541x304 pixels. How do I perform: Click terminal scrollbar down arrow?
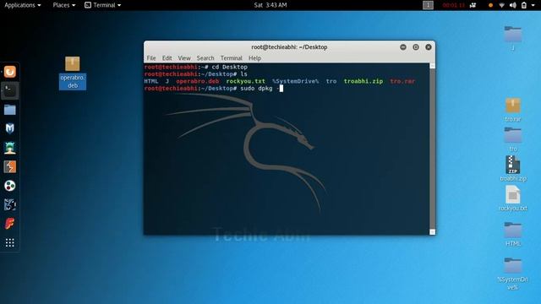click(432, 232)
